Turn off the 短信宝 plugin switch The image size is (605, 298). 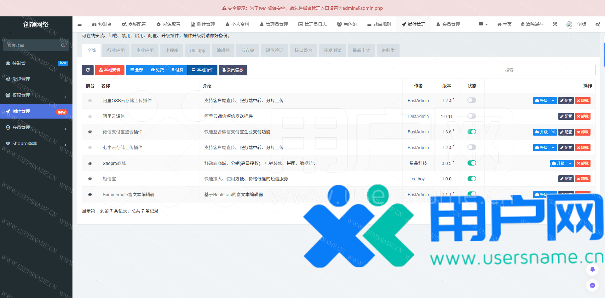(x=472, y=179)
